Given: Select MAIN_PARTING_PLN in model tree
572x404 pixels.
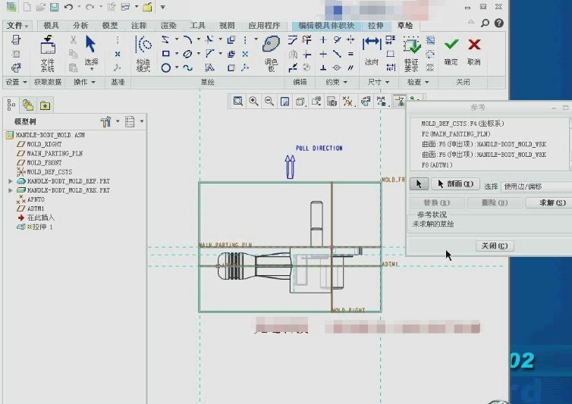Looking at the screenshot, I should 50,153.
